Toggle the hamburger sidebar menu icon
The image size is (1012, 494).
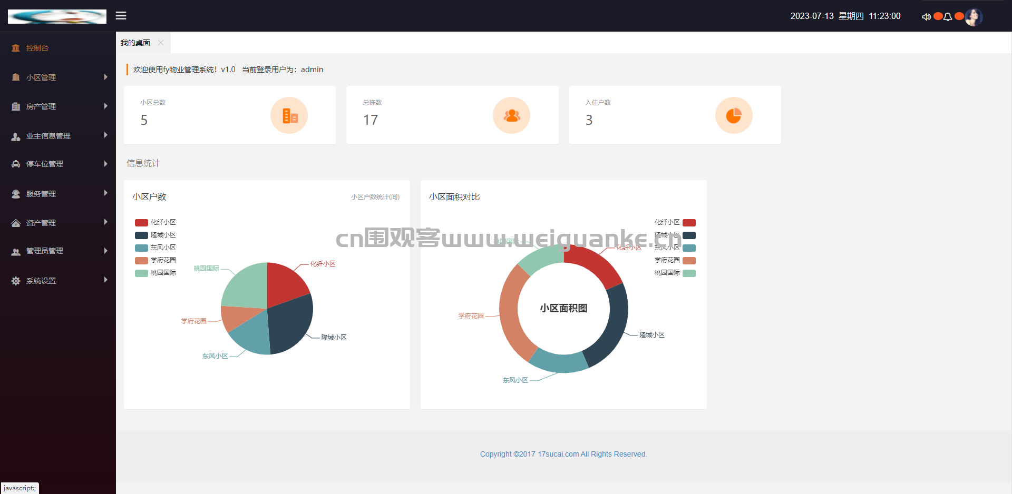point(121,16)
